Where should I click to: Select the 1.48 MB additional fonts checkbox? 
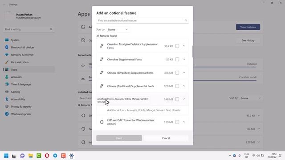[177, 99]
